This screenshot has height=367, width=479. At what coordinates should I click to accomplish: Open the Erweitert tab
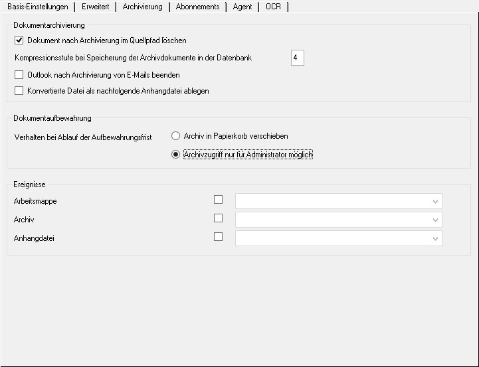pos(95,7)
